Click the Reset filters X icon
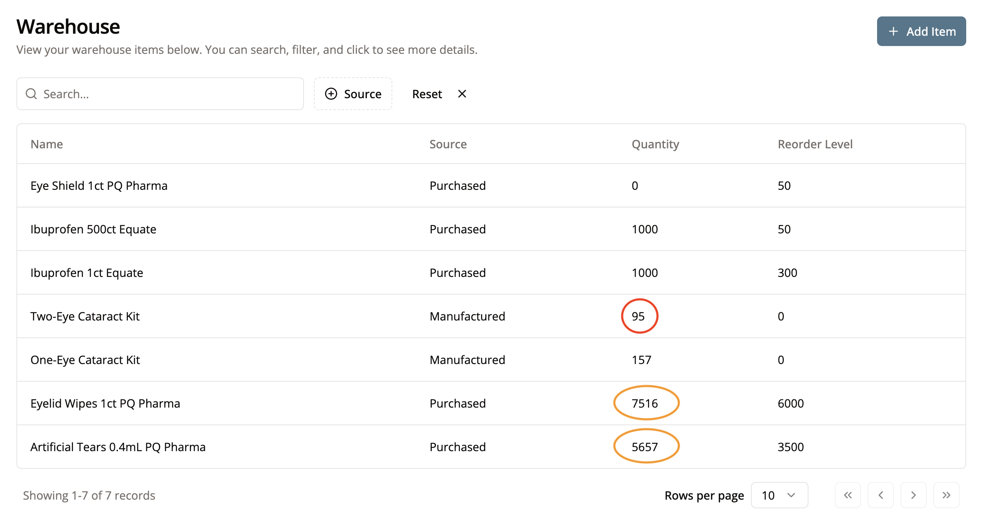Screen dimensions: 981x521 (x=462, y=94)
